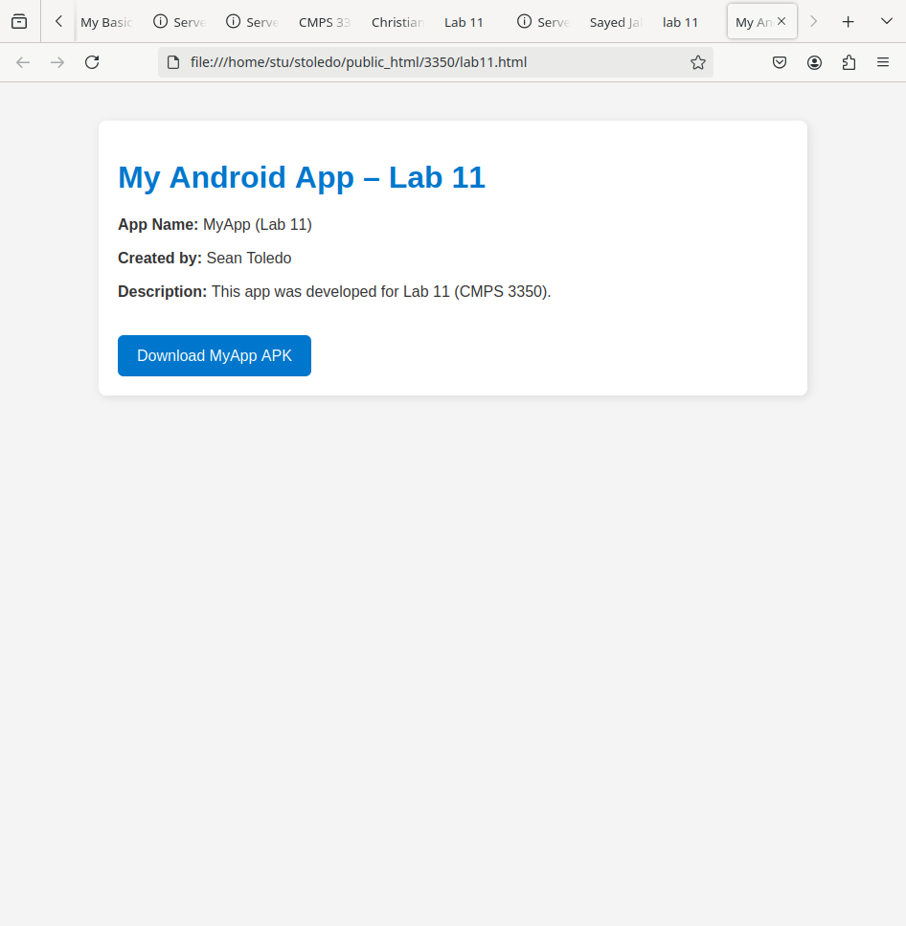Open the Extensions puzzle-piece icon
The image size is (906, 926).
[849, 62]
